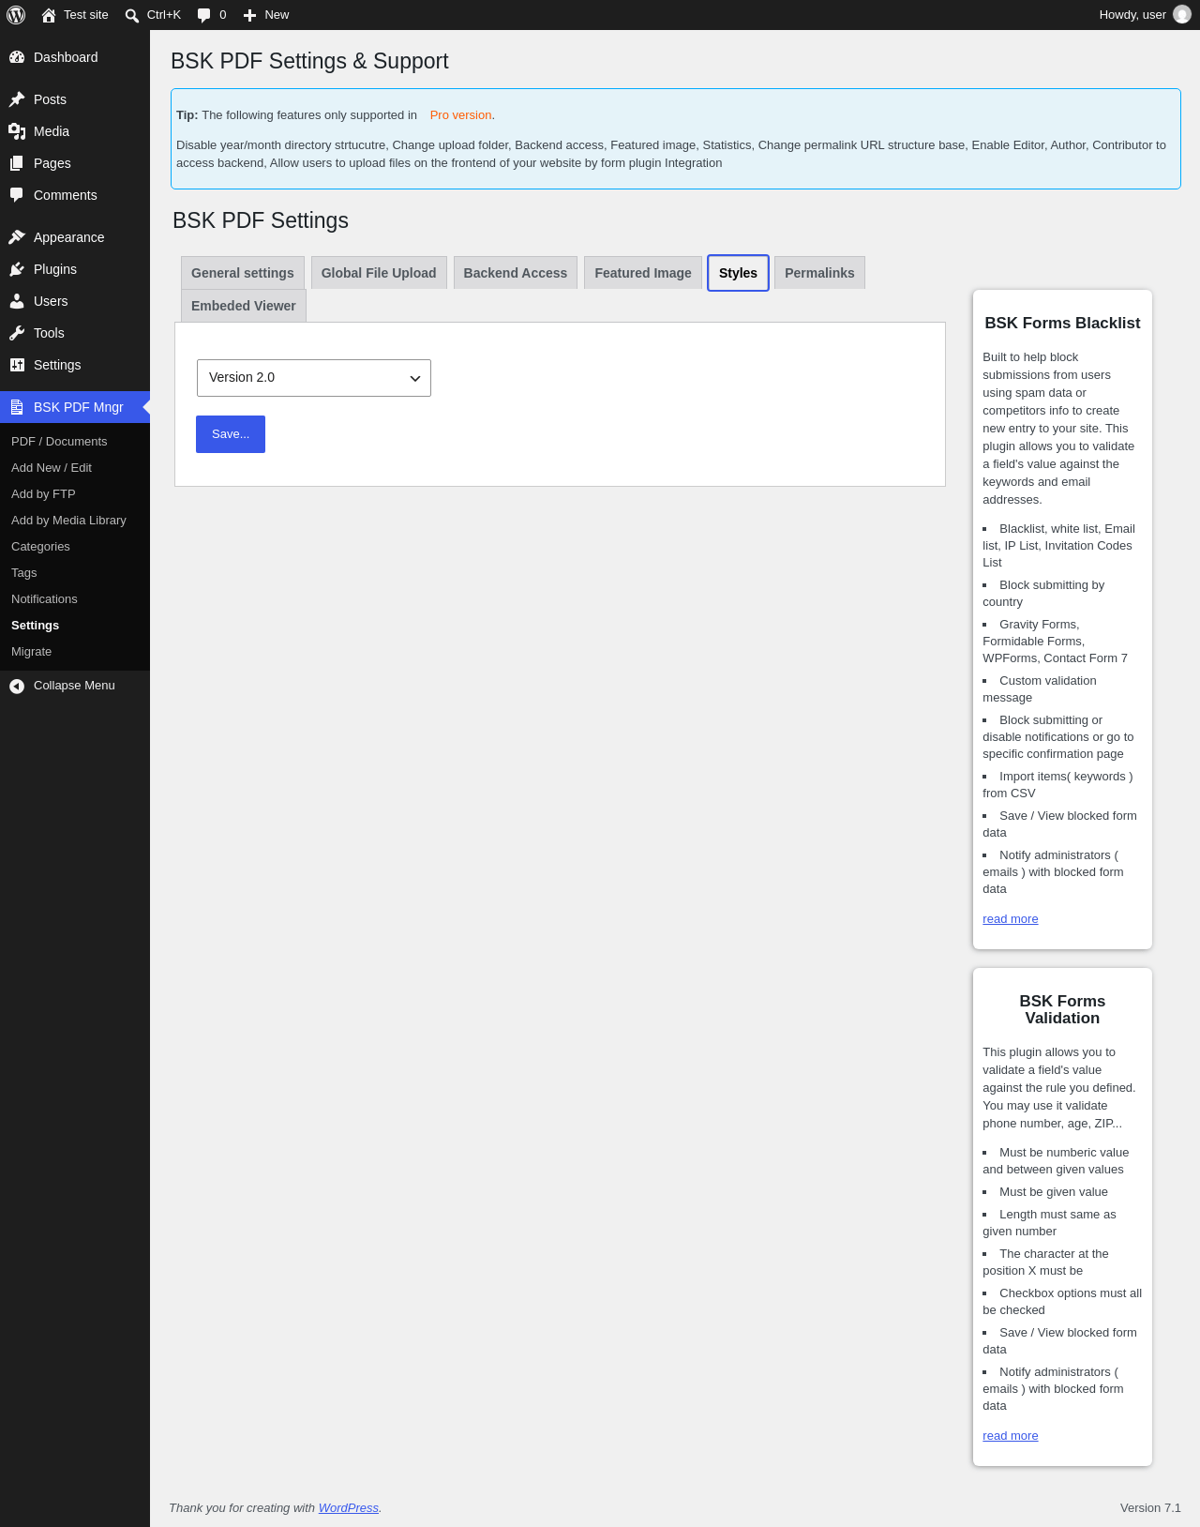This screenshot has width=1200, height=1527.
Task: Click the WordPress logo icon
Action: [x=16, y=15]
